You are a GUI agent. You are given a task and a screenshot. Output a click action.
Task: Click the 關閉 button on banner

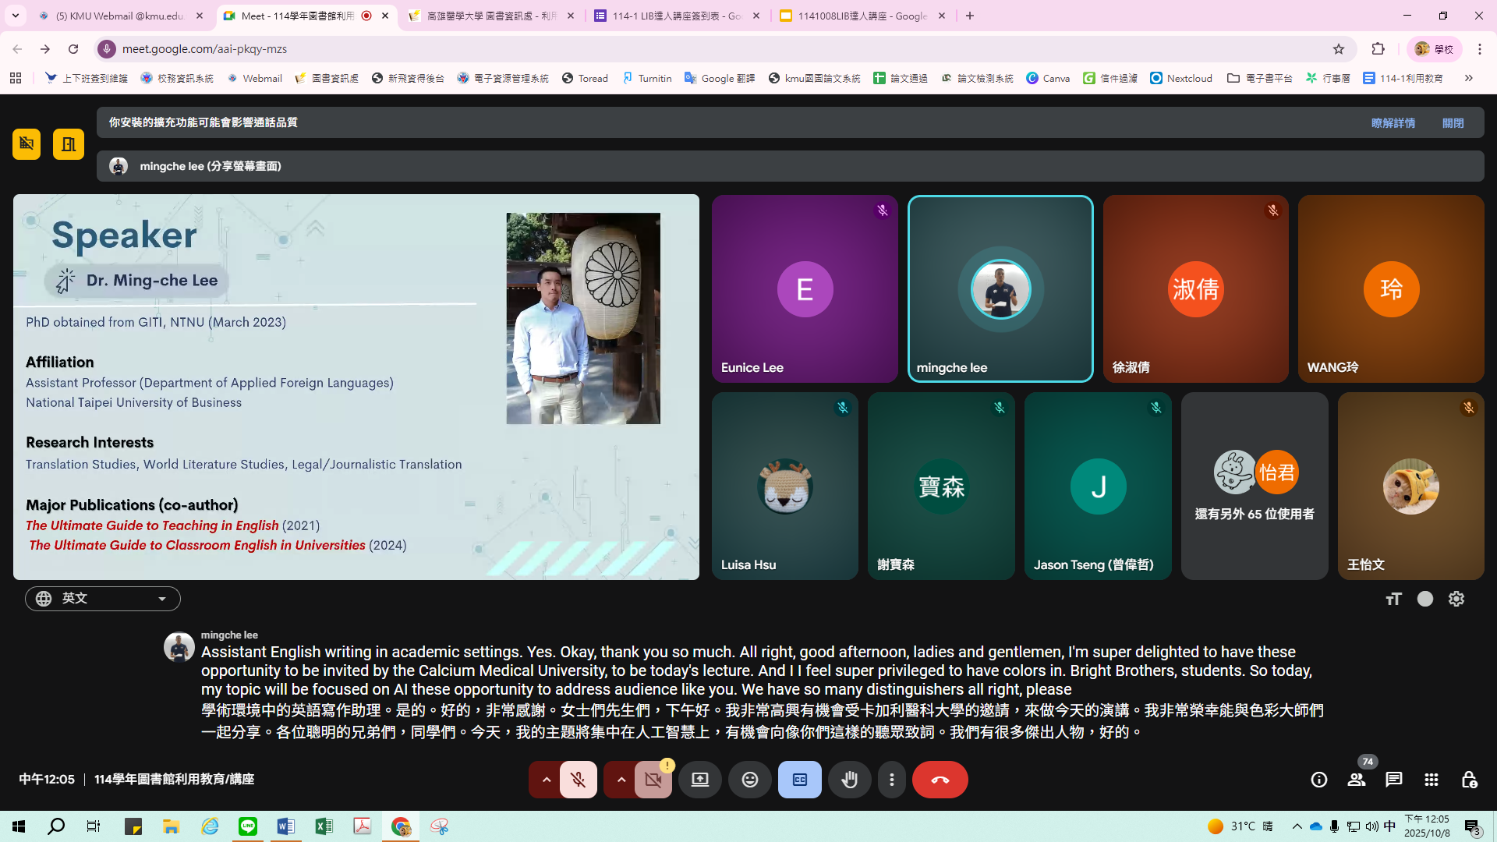[x=1453, y=123]
